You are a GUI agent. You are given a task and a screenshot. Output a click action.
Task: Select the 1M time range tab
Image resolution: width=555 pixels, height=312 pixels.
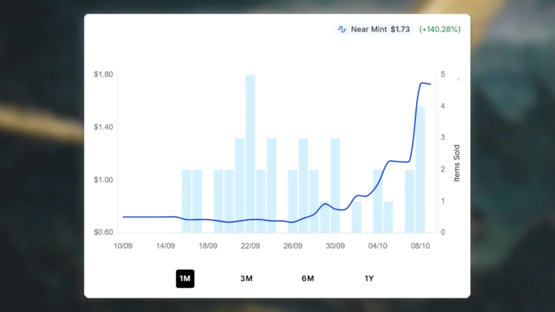(185, 279)
